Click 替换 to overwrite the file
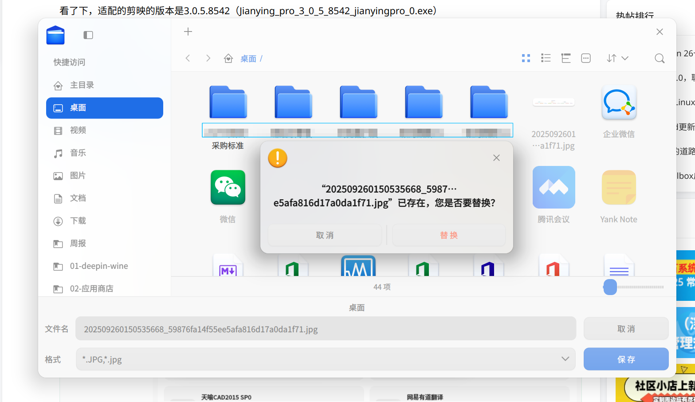This screenshot has width=695, height=402. (449, 235)
